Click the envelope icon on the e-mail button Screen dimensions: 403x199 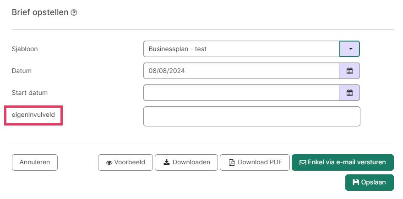coord(303,162)
